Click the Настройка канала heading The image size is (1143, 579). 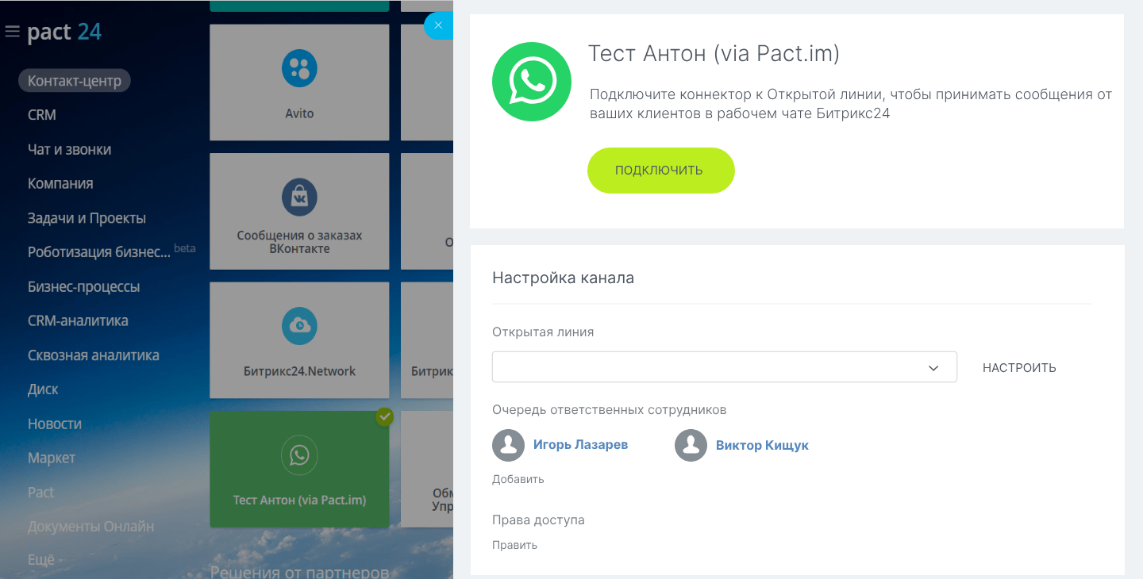(563, 278)
